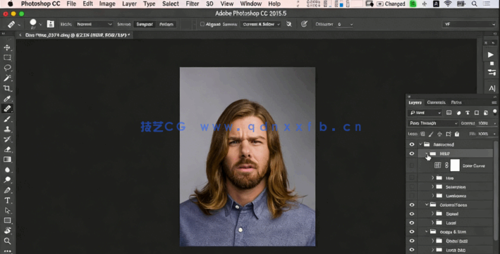Hide the Global D&B group
The image size is (500, 254).
(412, 241)
